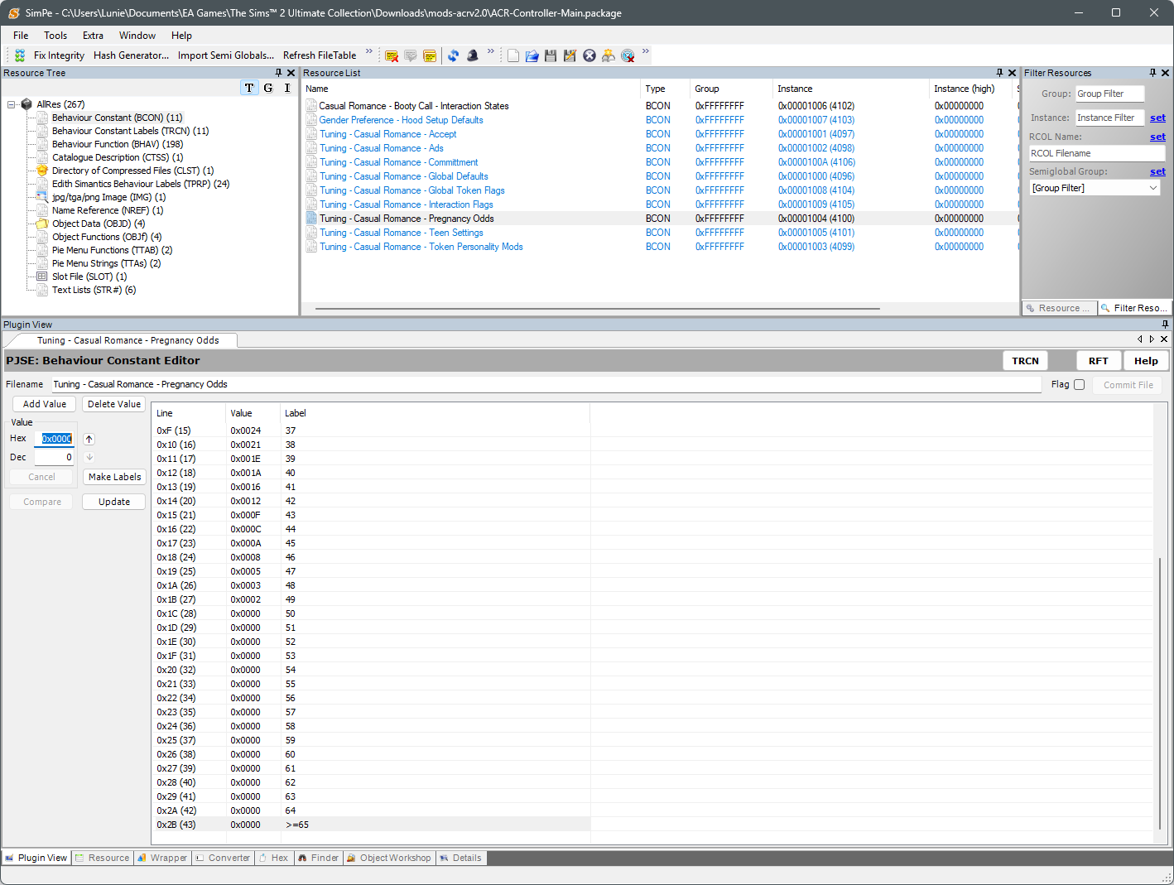Click the New blank document icon
This screenshot has height=885, width=1174.
point(513,55)
